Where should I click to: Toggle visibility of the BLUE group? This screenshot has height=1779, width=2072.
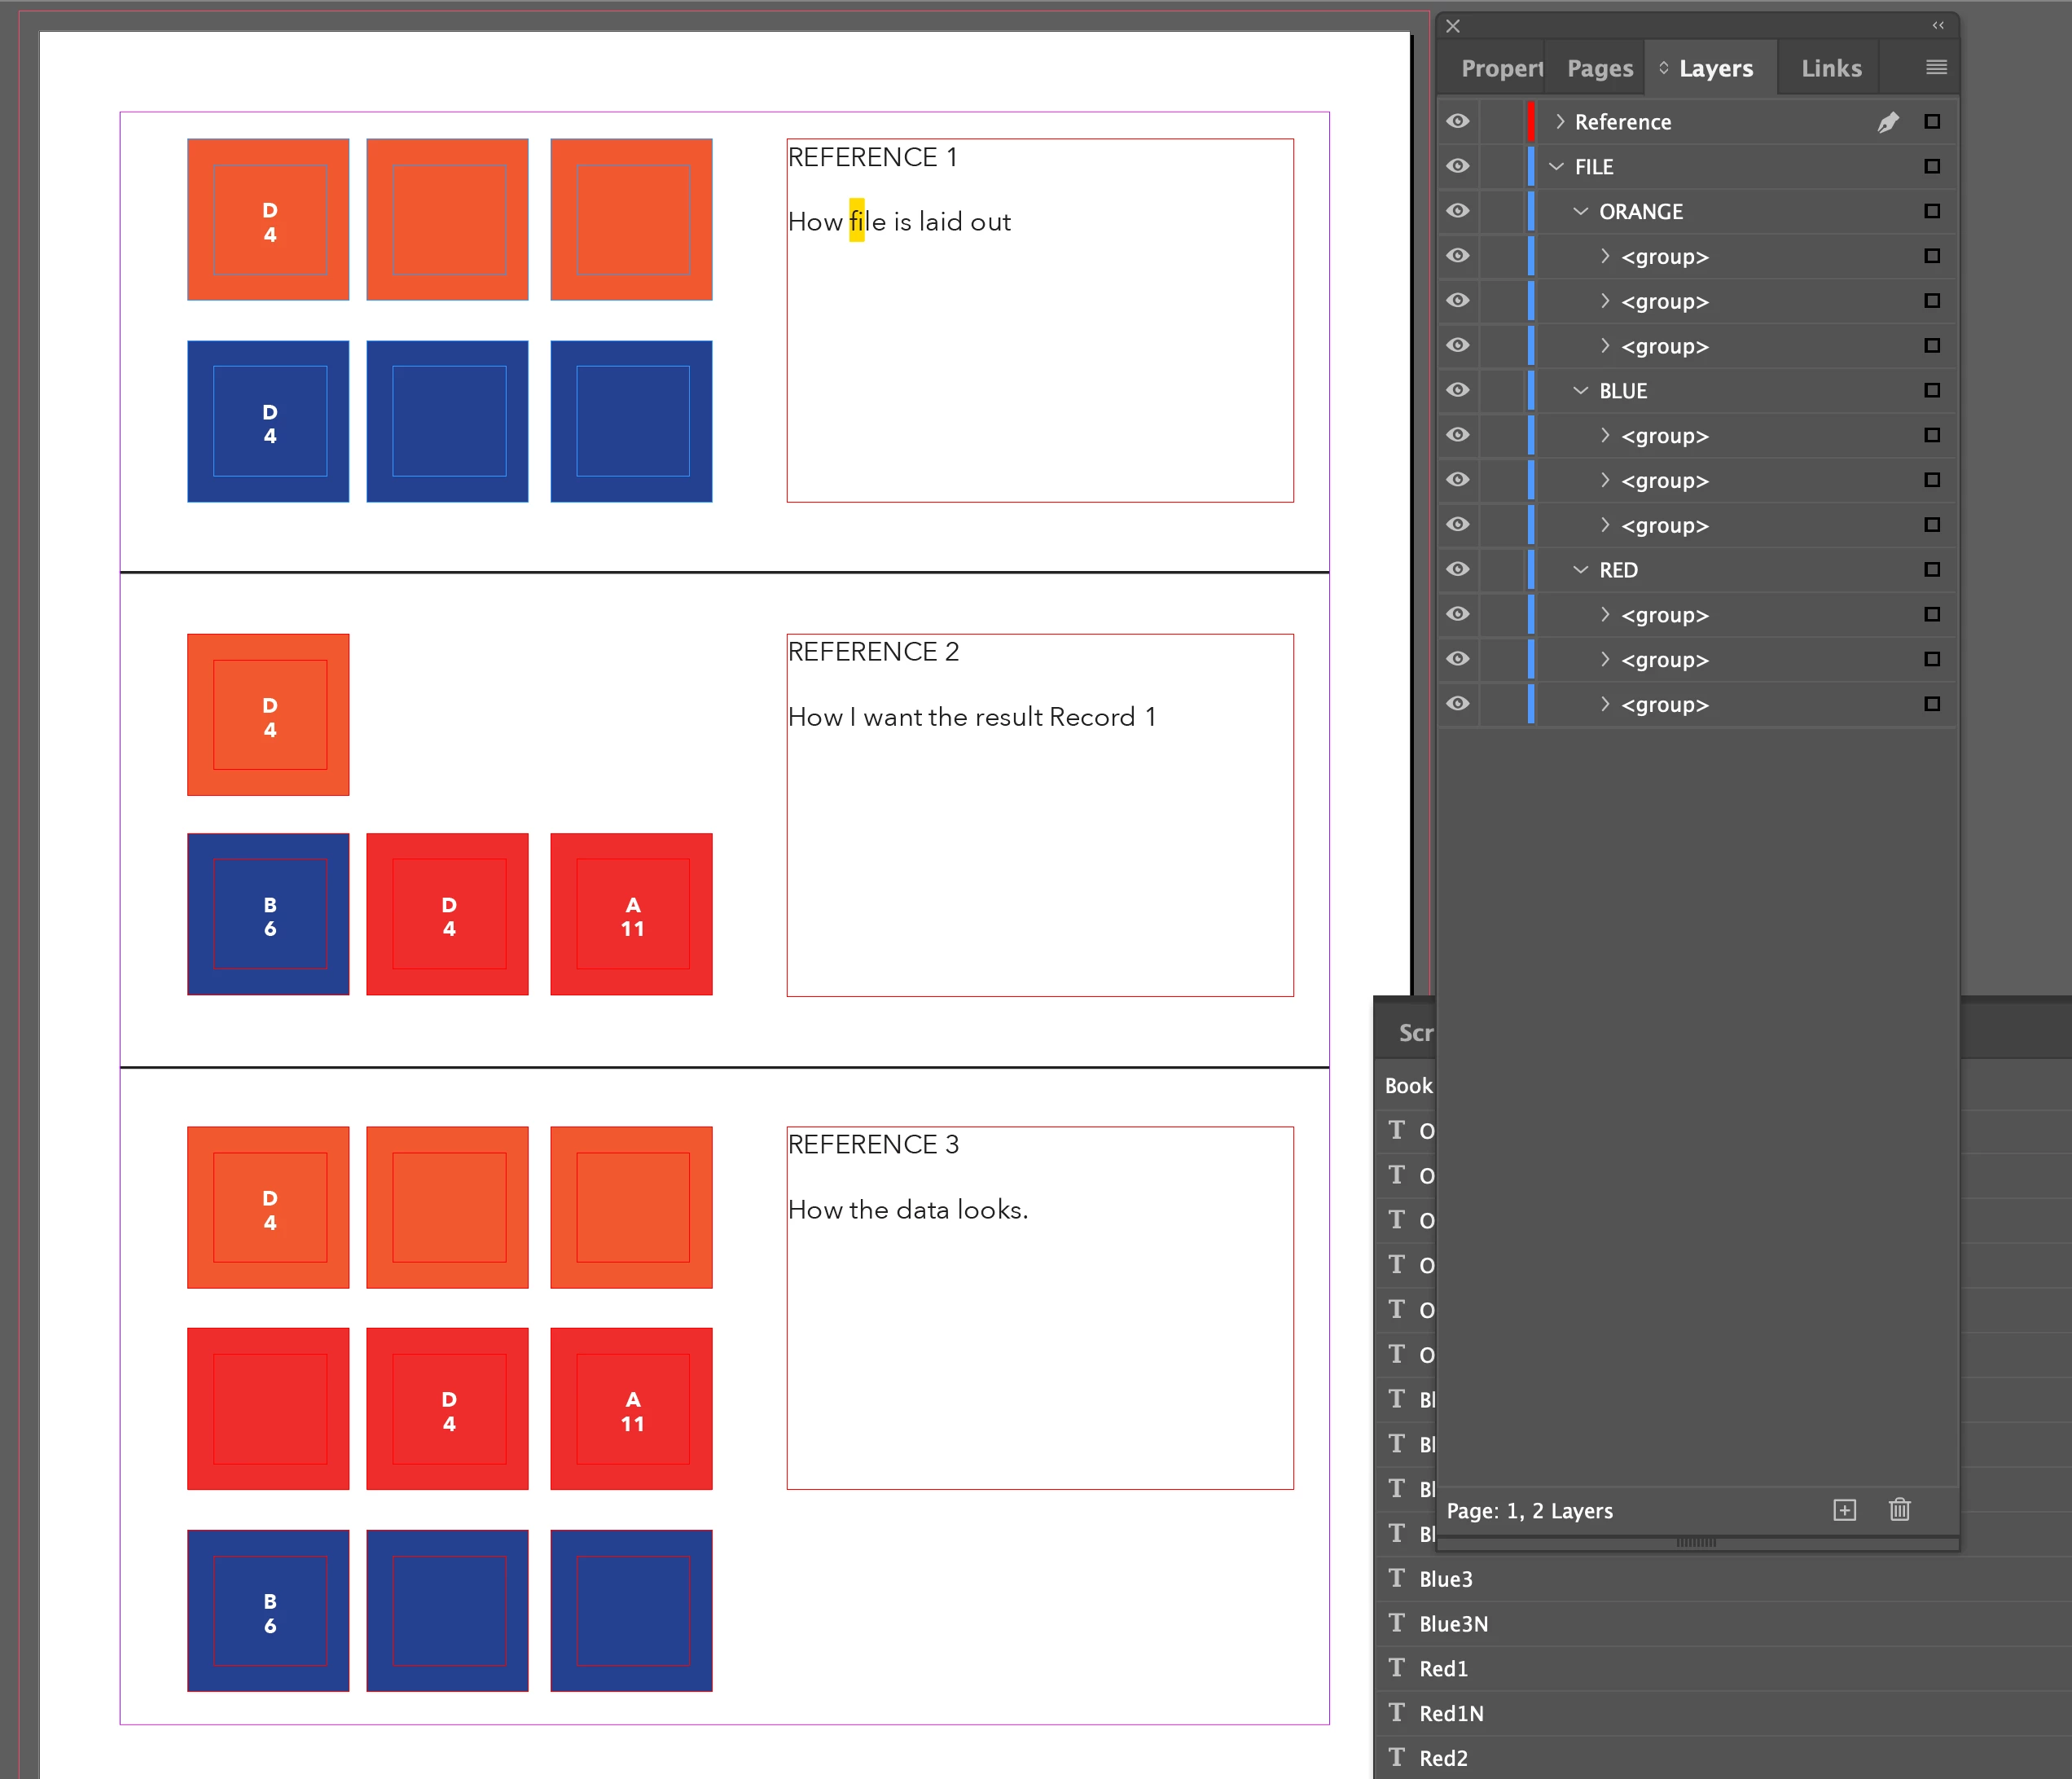click(1458, 390)
